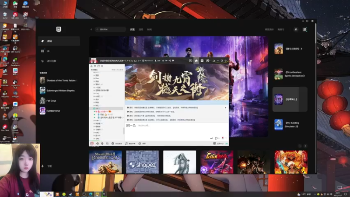Screen dimensions: 350x197
Task: Launch Shadow of the Tomb Raider quick-launch entry
Action: (x=59, y=81)
